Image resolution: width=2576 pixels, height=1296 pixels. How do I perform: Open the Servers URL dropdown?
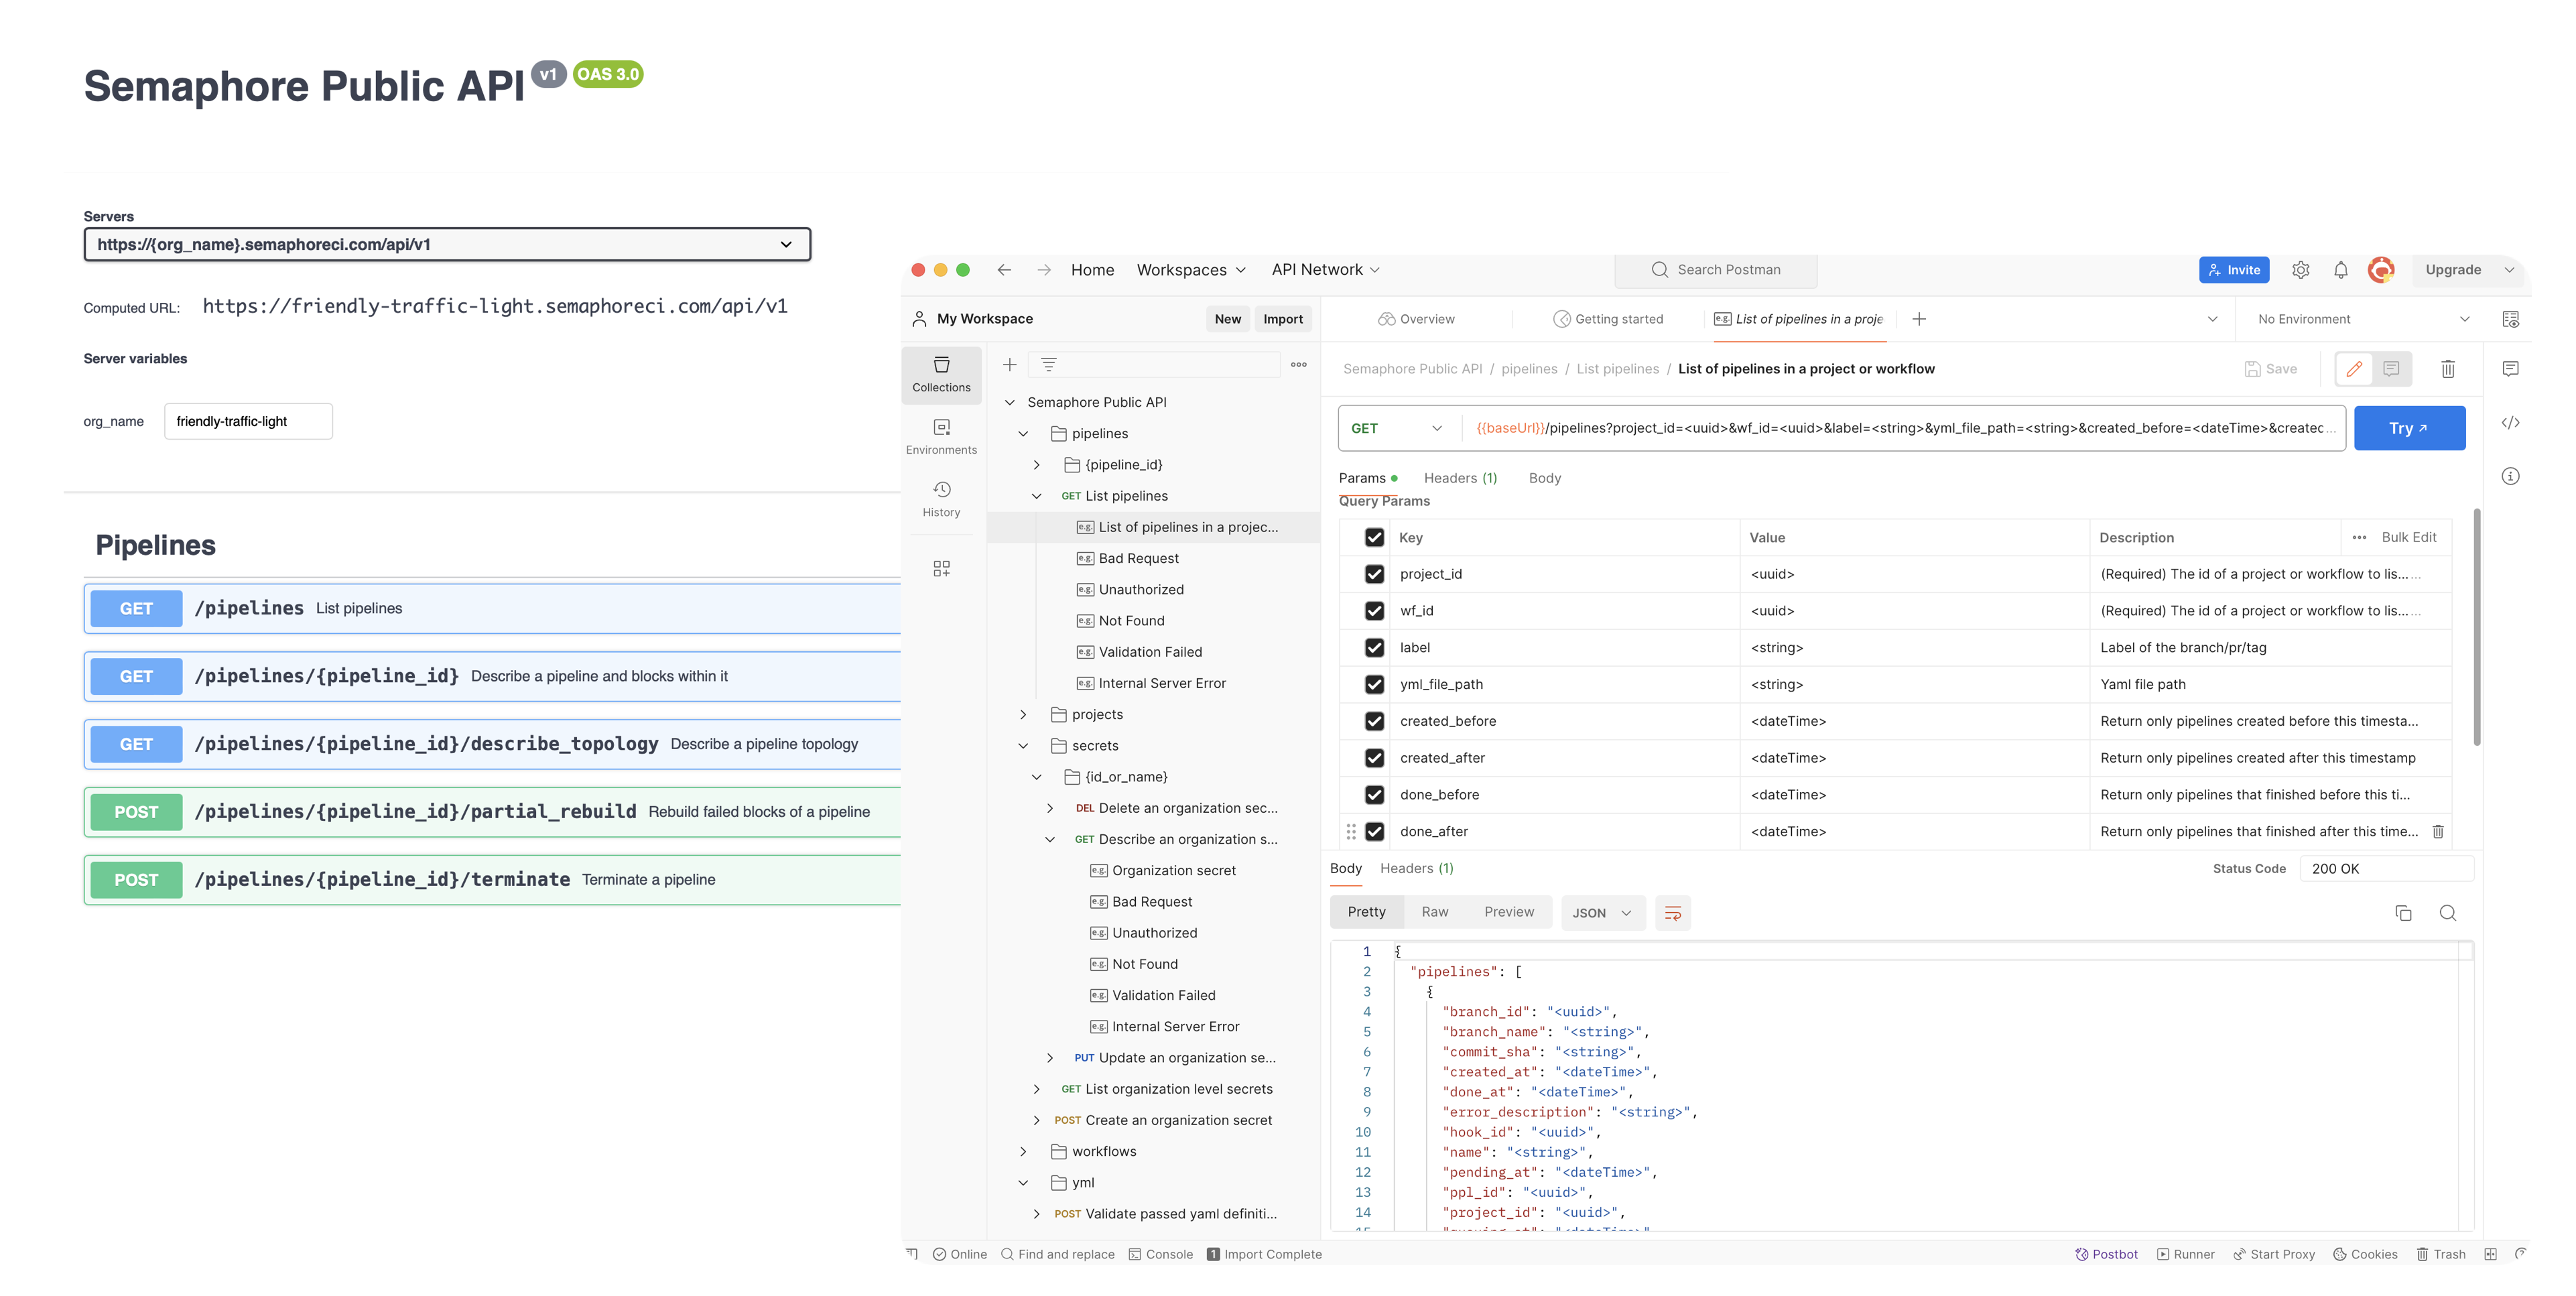pyautogui.click(x=447, y=244)
